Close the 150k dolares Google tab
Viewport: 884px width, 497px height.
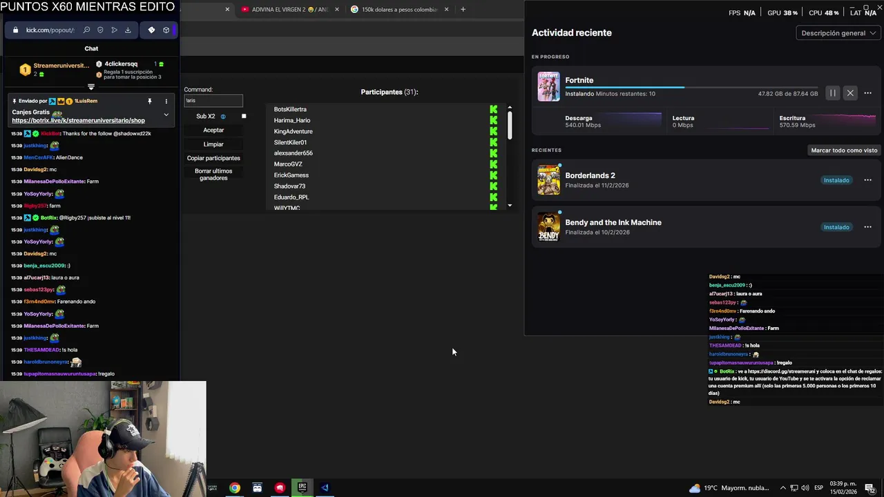(446, 10)
